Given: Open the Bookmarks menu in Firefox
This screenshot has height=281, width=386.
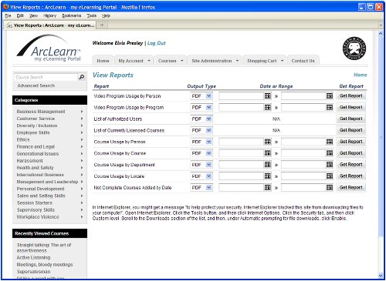Looking at the screenshot, I should pyautogui.click(x=72, y=15).
